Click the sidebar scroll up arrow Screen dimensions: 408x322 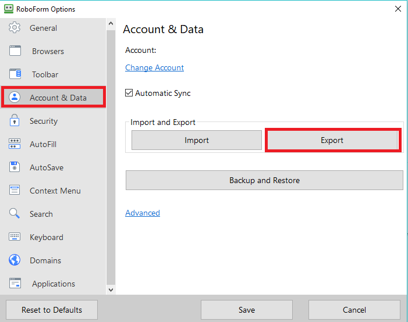111,24
